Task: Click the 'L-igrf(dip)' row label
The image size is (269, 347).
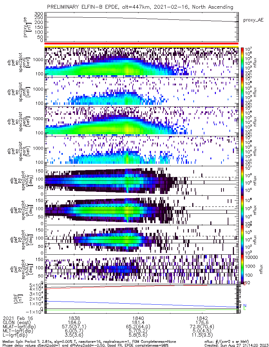Action: point(15,335)
